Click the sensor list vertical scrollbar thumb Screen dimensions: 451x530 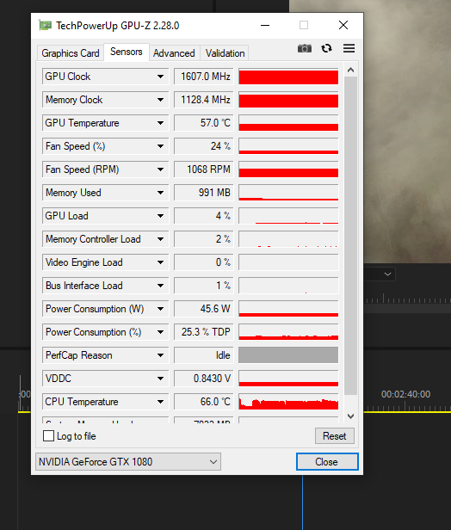pos(350,236)
